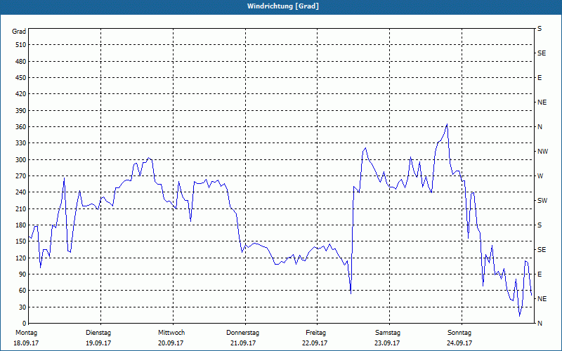Screen dimensions: 562x351
Task: Select the Donnerstag day label
Action: [242, 333]
